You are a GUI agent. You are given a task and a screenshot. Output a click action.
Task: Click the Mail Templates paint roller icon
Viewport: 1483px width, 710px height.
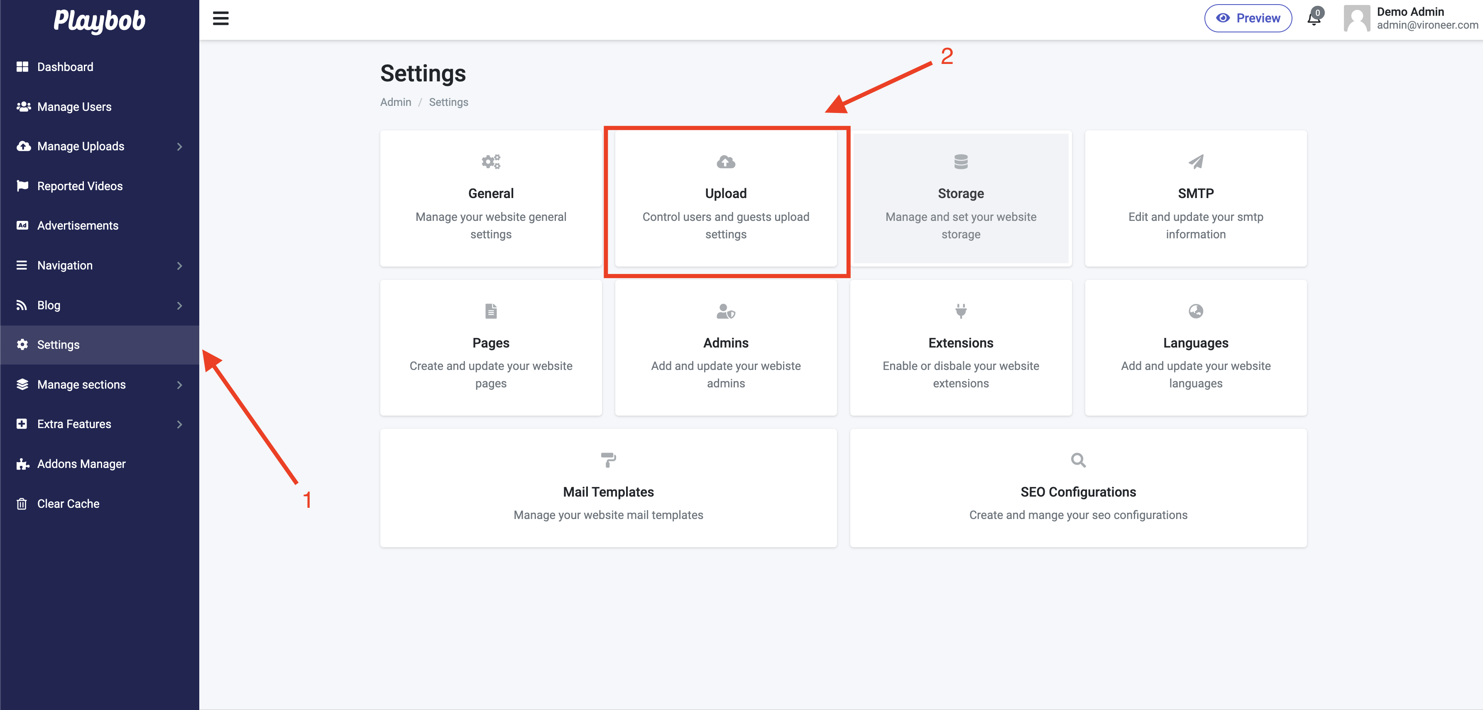(609, 460)
